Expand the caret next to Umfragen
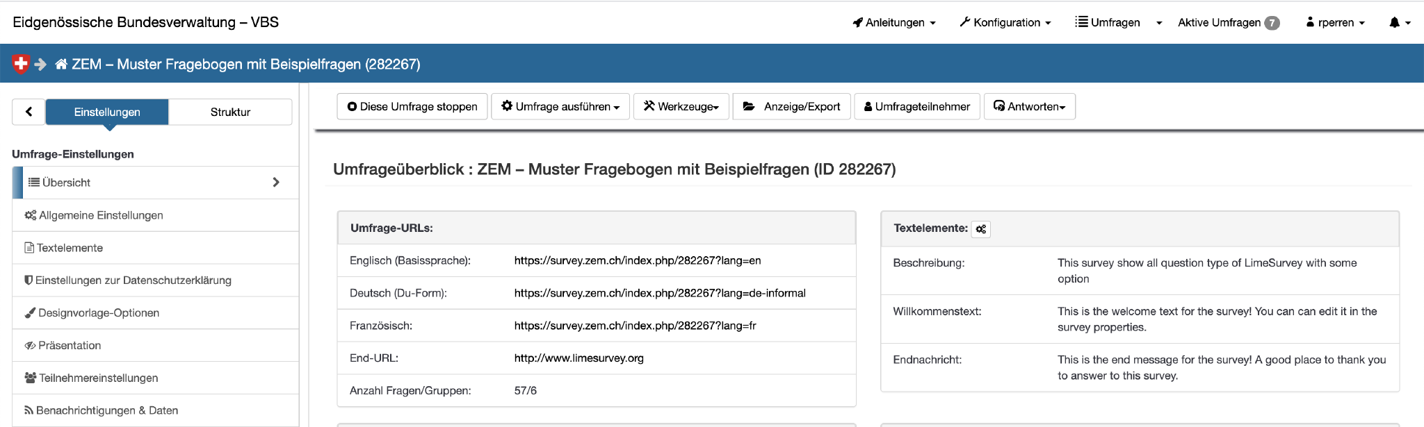The width and height of the screenshot is (1424, 427). pos(1159,23)
